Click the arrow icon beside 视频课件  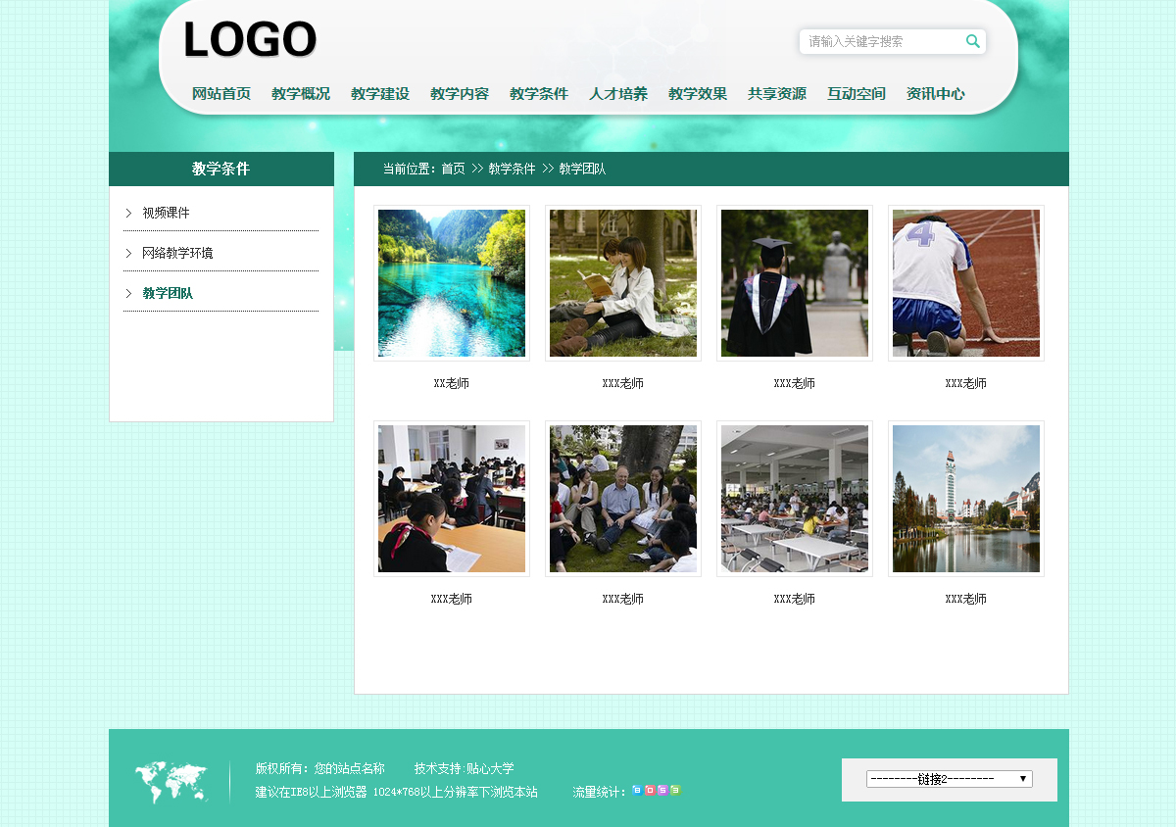128,213
